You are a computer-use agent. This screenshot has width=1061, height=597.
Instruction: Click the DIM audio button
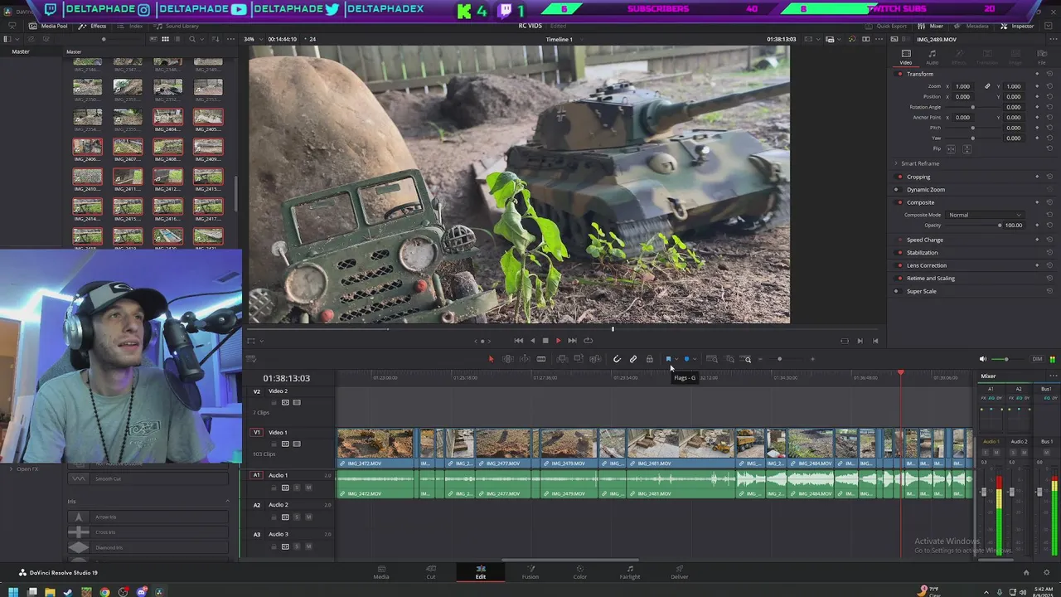click(1037, 359)
